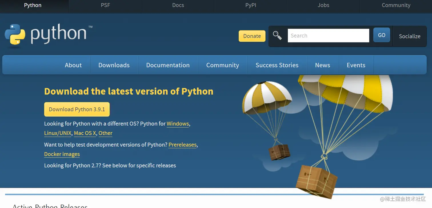Switch to the PSF top tab

pos(105,5)
